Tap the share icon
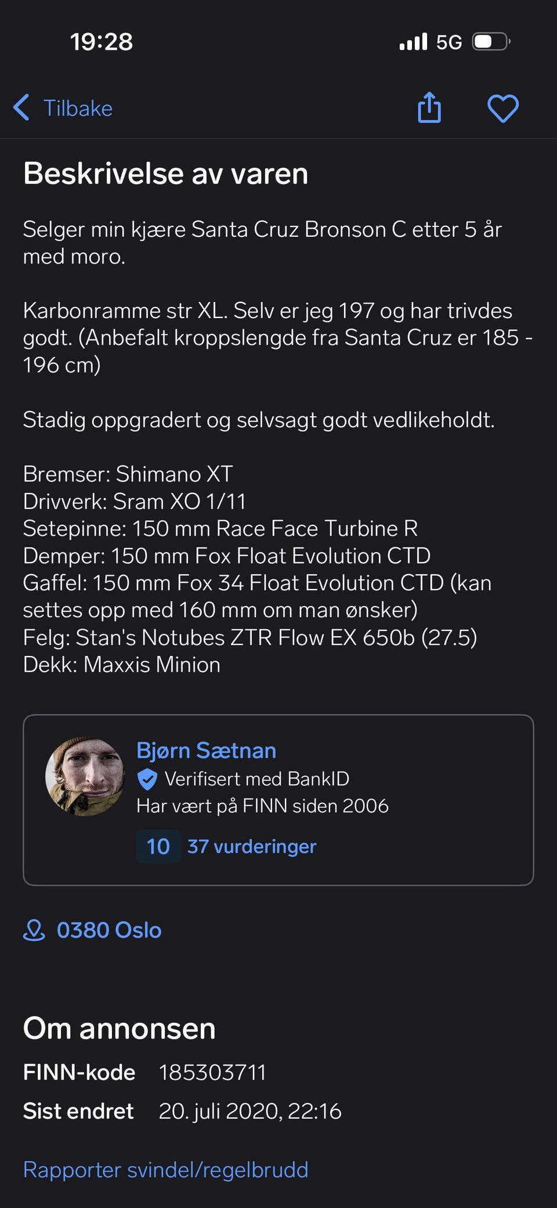557x1208 pixels. [x=429, y=108]
